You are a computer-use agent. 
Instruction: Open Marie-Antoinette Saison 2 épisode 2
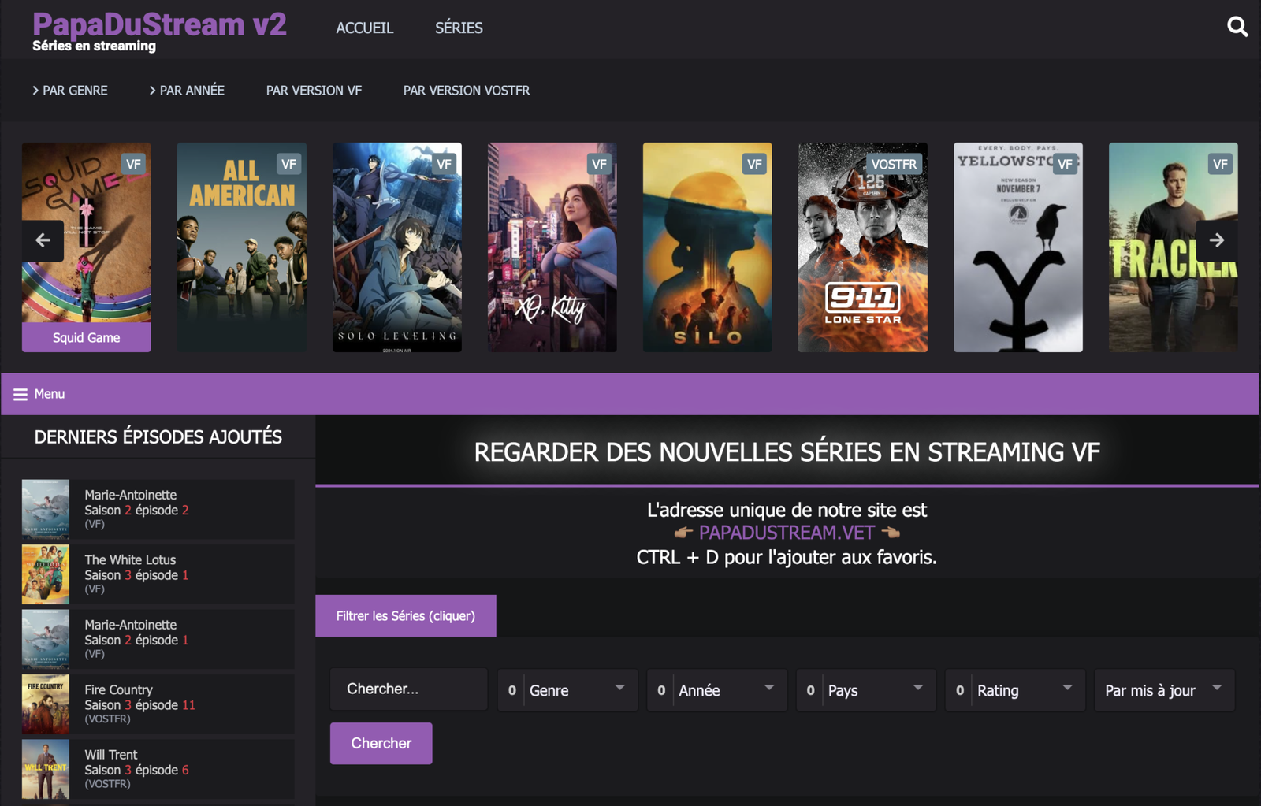(158, 509)
